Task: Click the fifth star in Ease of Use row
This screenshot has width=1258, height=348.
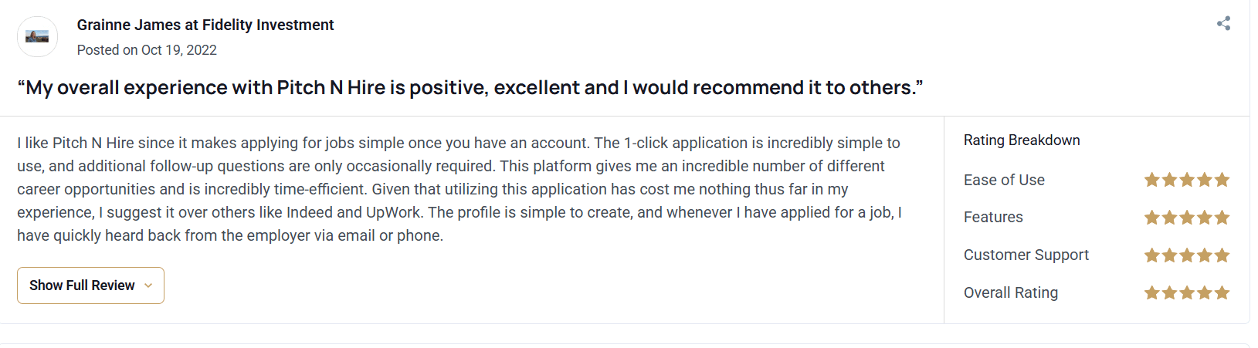Action: pos(1222,180)
